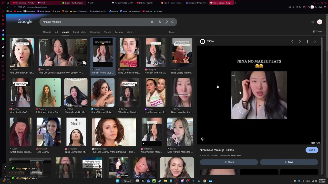Image resolution: width=328 pixels, height=184 pixels.
Task: Open new browser tab with plus
Action: tap(235, 3)
